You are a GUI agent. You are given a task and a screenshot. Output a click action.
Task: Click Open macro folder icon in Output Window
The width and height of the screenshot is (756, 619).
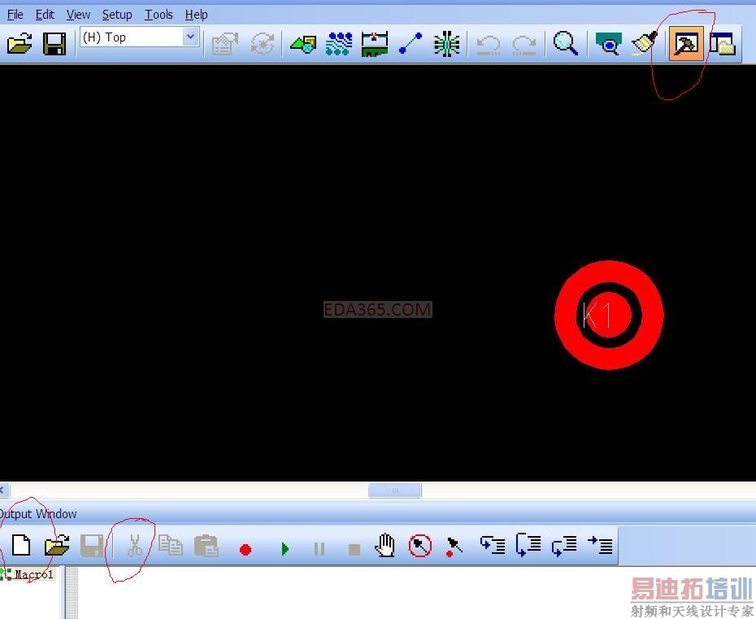[57, 546]
